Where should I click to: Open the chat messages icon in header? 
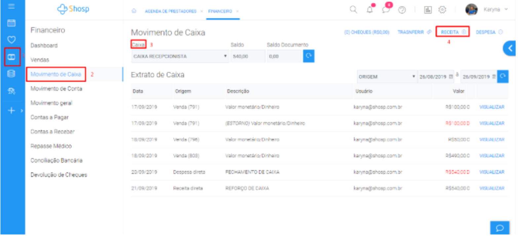coord(386,10)
